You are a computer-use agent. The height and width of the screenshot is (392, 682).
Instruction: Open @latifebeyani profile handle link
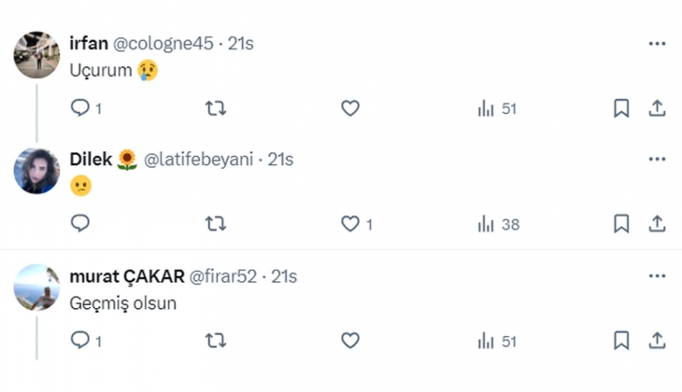pyautogui.click(x=196, y=160)
